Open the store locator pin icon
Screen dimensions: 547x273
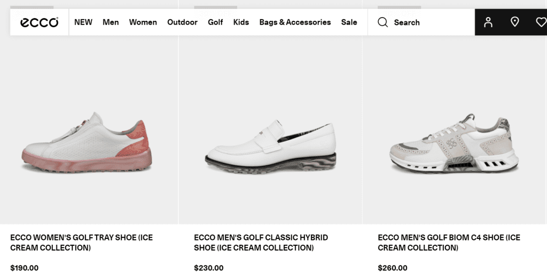515,22
